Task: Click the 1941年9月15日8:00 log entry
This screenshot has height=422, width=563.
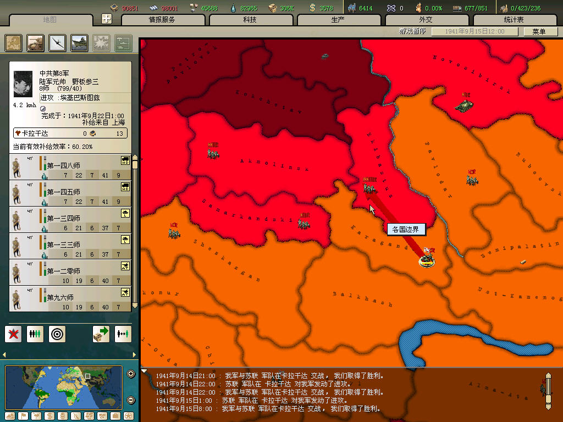Action: coord(268,409)
